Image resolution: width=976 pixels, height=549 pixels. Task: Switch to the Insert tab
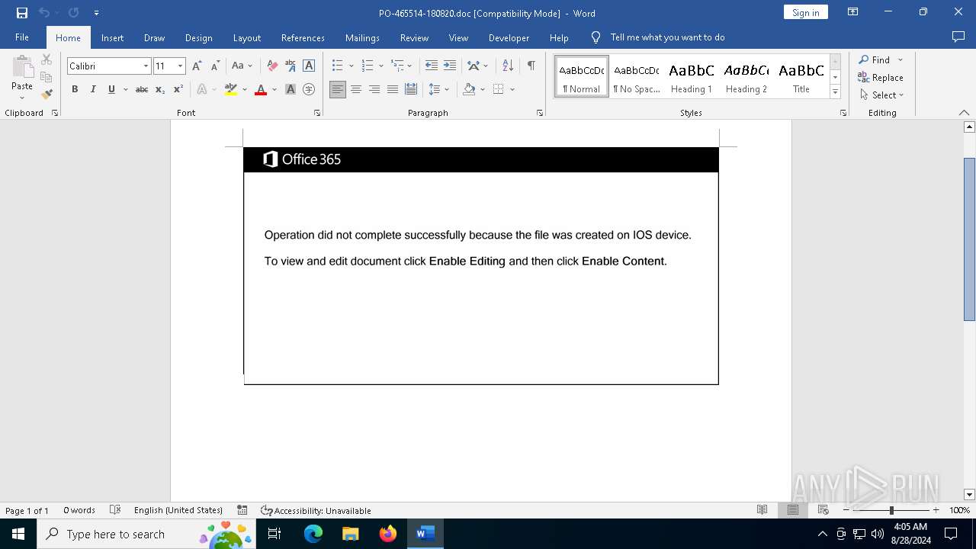coord(112,37)
